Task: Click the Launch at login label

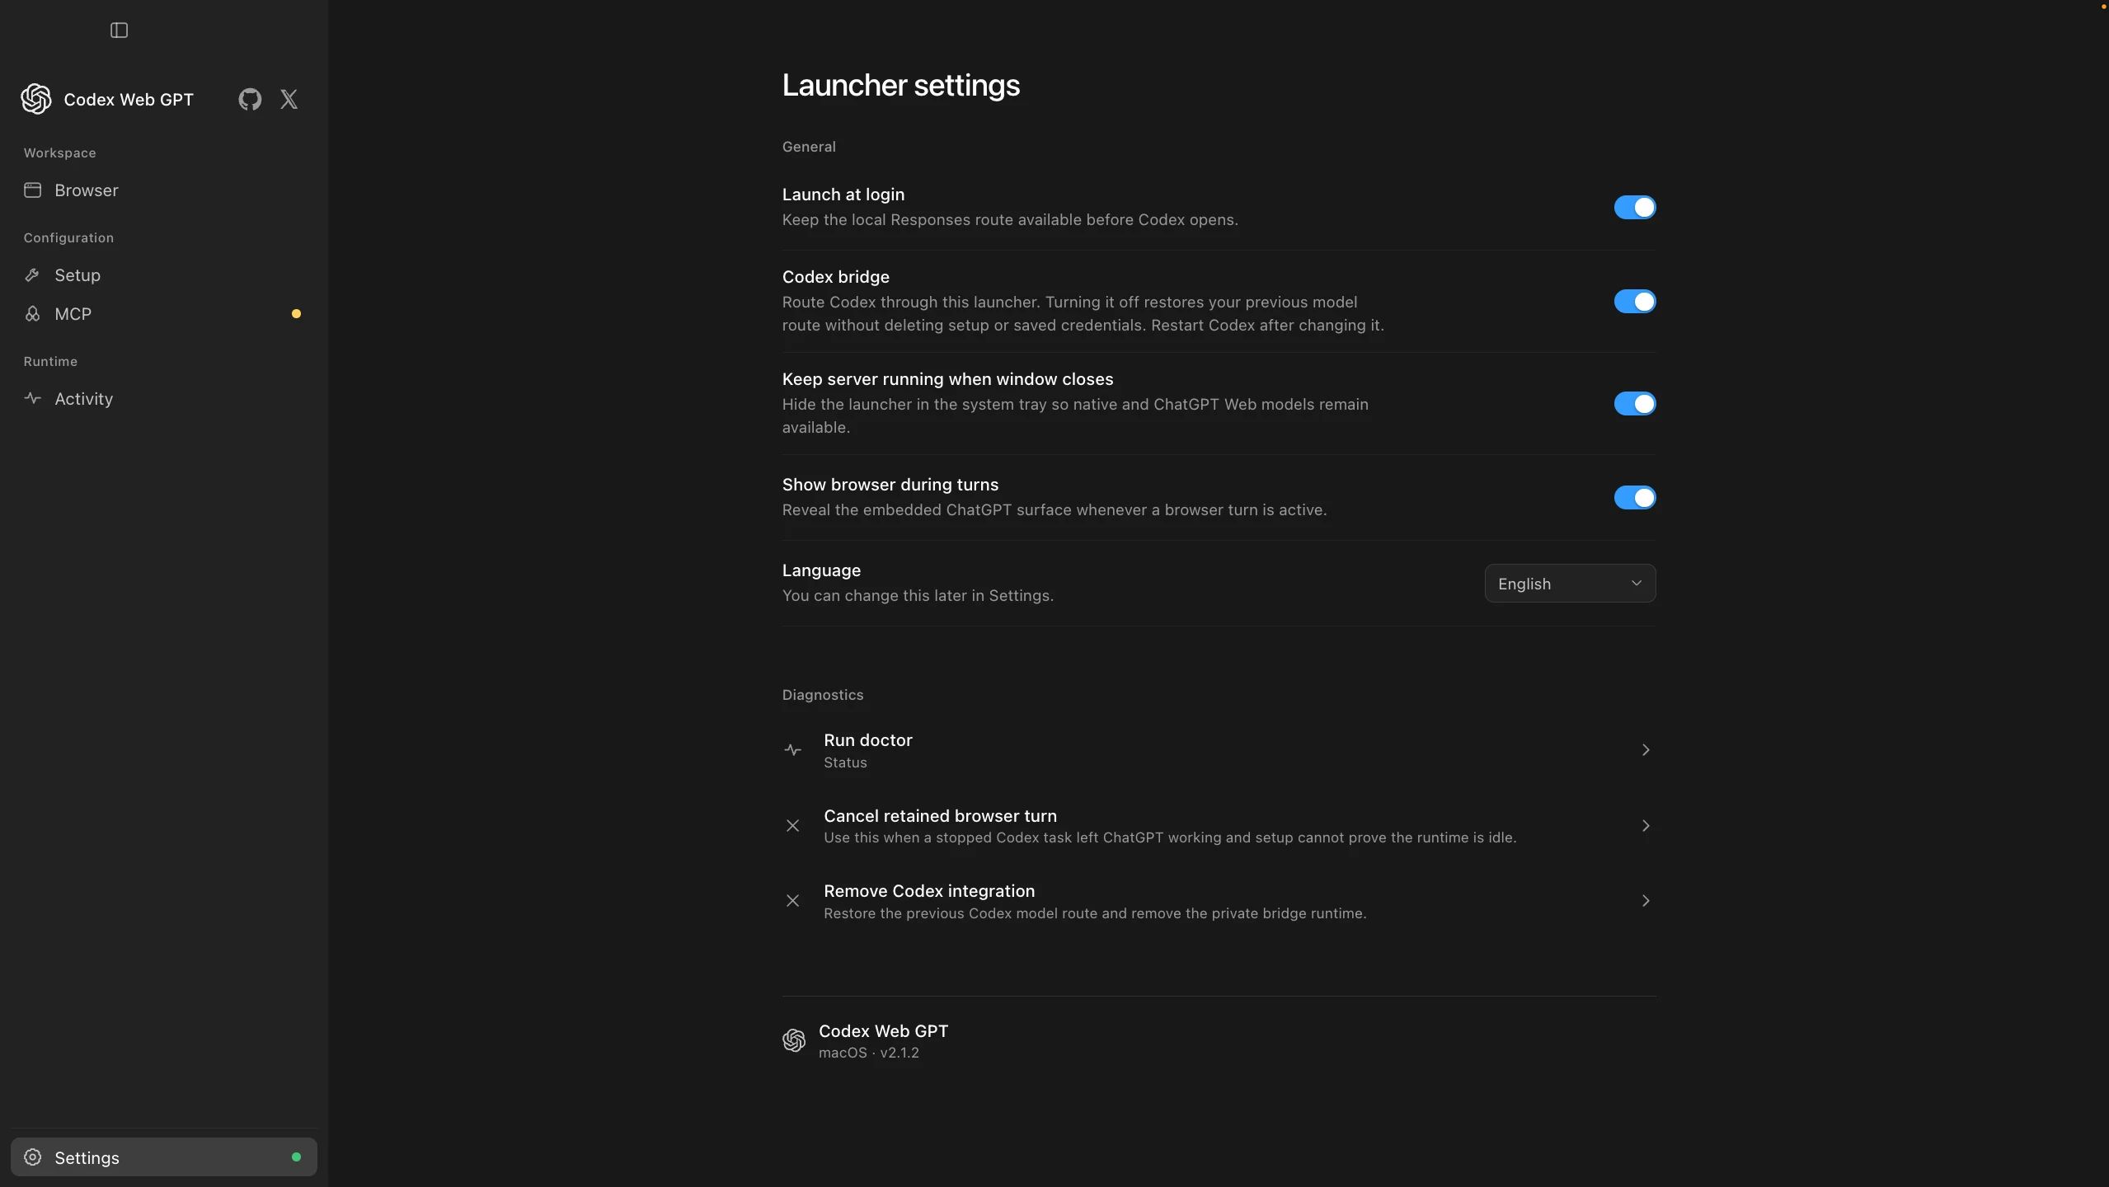Action: tap(843, 195)
